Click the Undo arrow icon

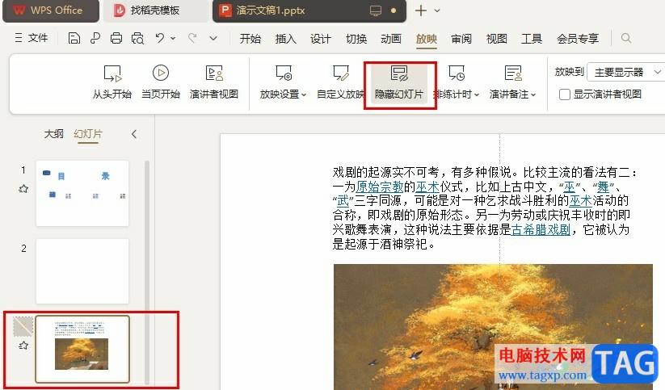pos(159,38)
